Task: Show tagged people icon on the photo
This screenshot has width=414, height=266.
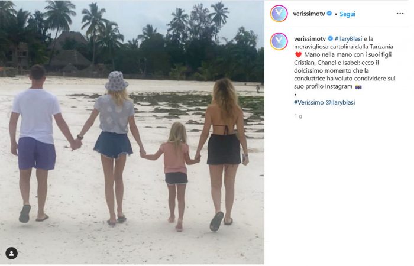Action: [x=12, y=254]
